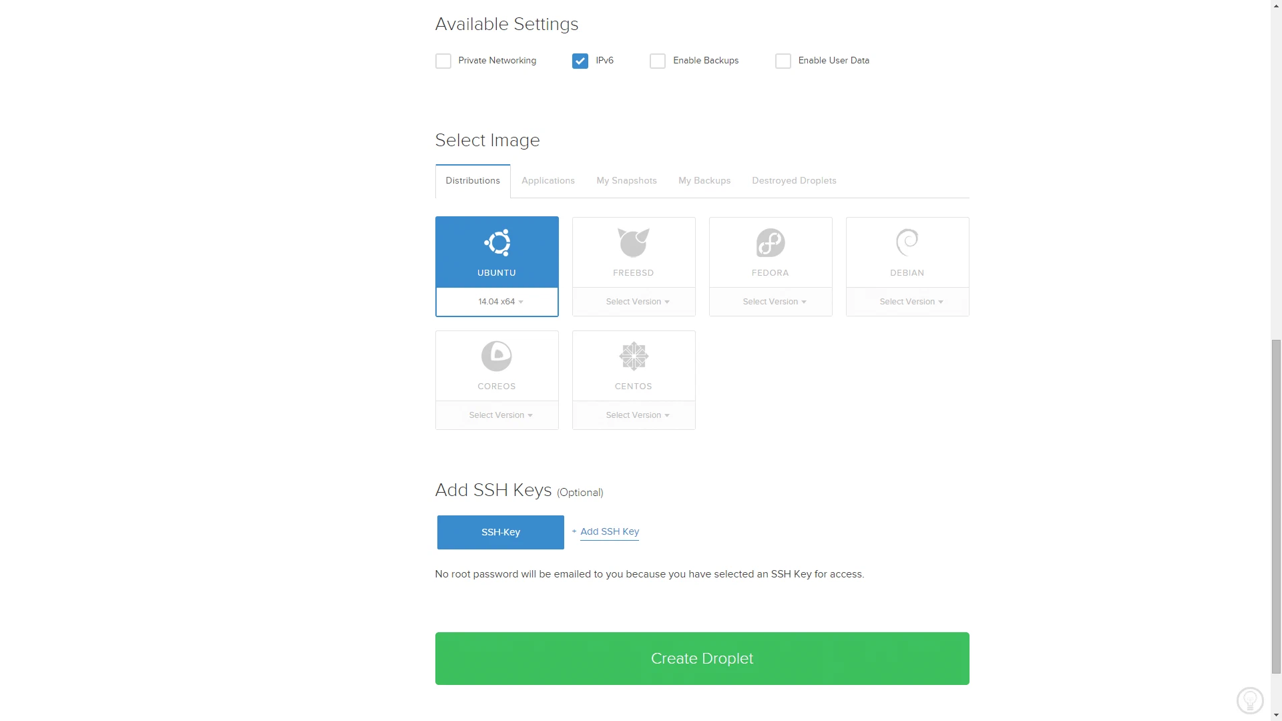Open the lightbulb help icon
Screen dimensions: 1282x721
[x=1250, y=700]
